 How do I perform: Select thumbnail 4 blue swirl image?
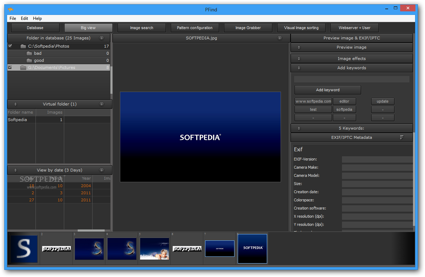(122, 249)
